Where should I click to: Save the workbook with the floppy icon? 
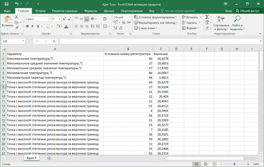tap(6, 4)
